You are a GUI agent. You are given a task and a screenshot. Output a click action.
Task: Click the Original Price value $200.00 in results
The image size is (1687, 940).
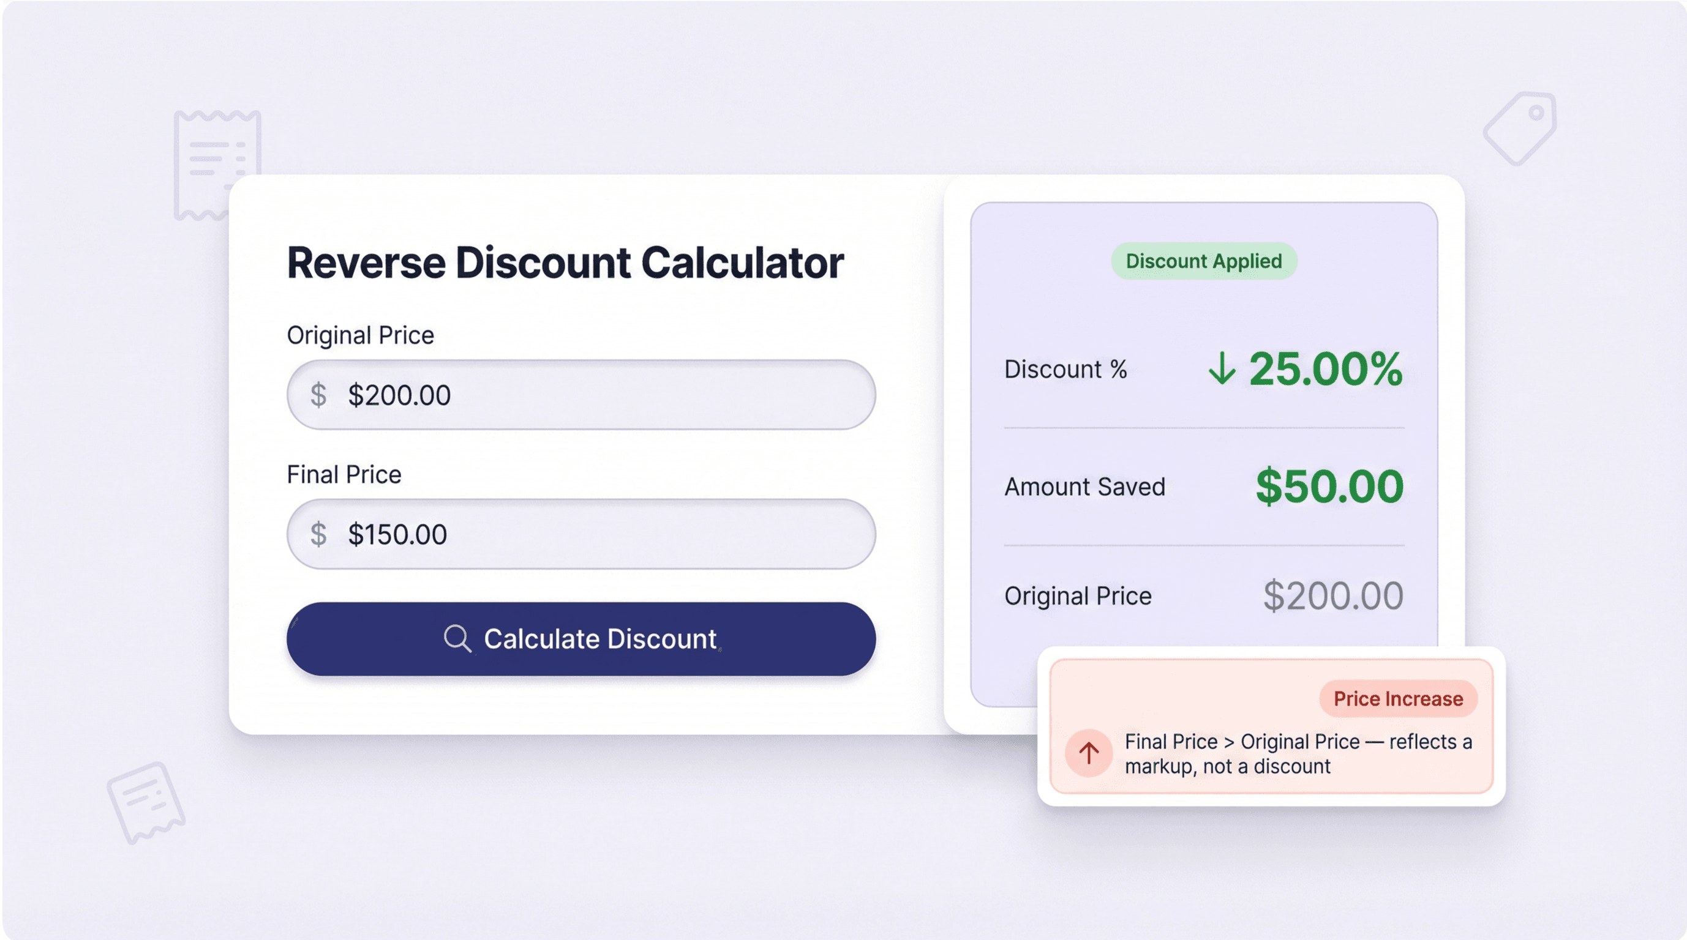click(x=1333, y=595)
